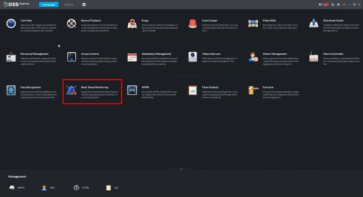Open the User management avatar icon

(44, 188)
